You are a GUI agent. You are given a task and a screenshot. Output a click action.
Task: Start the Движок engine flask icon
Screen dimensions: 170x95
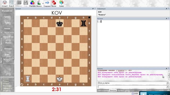coord(39,3)
